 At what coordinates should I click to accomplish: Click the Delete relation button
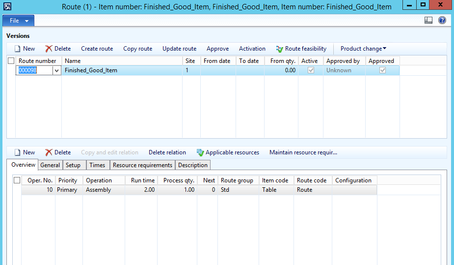coord(167,152)
